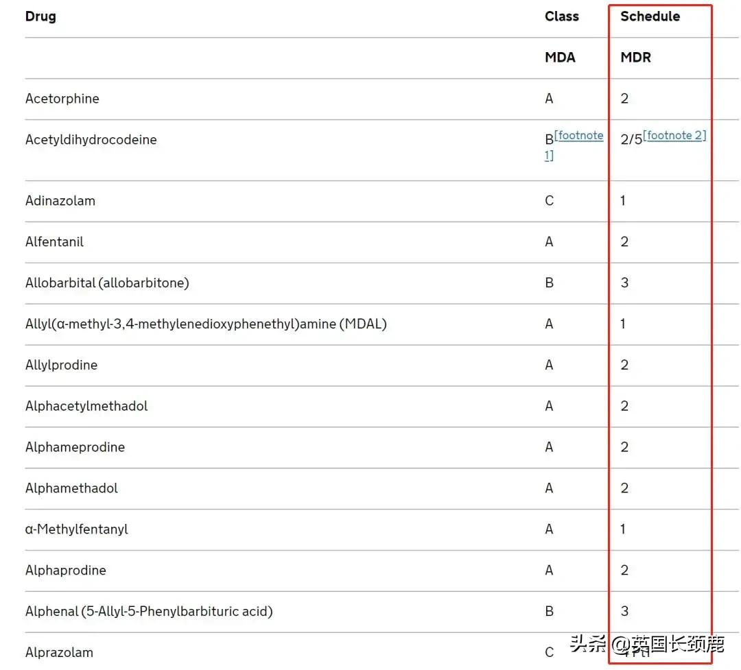Screen dimensions: 741x670
Task: Open the footnote 2 link in Schedule column
Action: pos(675,136)
